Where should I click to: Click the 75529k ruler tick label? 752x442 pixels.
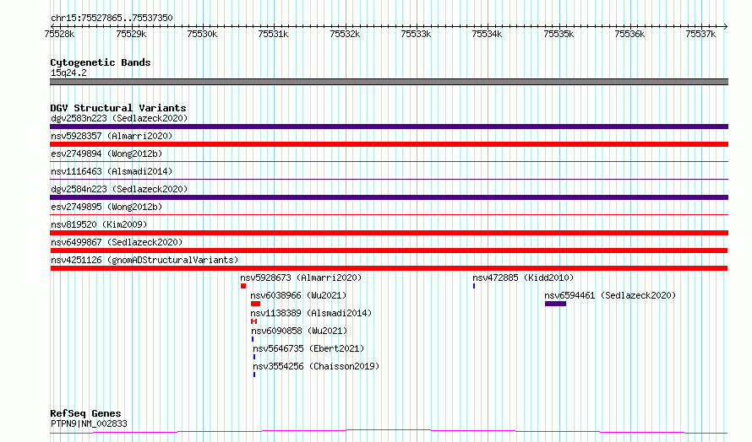(x=131, y=34)
